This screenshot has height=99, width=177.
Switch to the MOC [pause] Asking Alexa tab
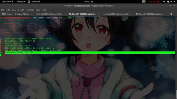15,14
